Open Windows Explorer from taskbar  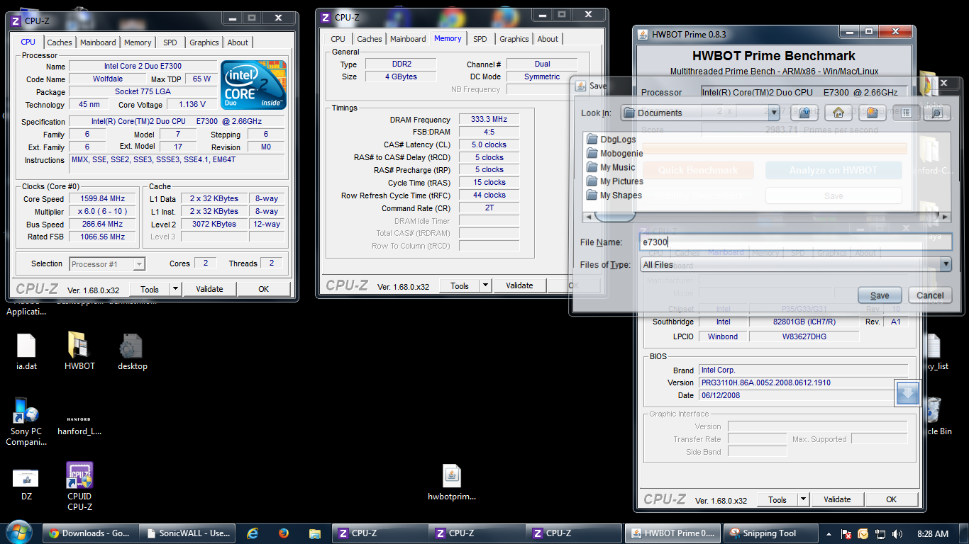(315, 533)
